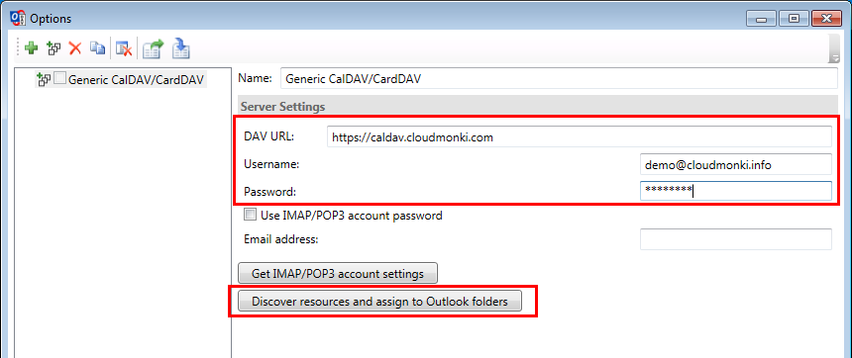The image size is (852, 358).
Task: Click the empty Email address field
Action: pyautogui.click(x=736, y=239)
